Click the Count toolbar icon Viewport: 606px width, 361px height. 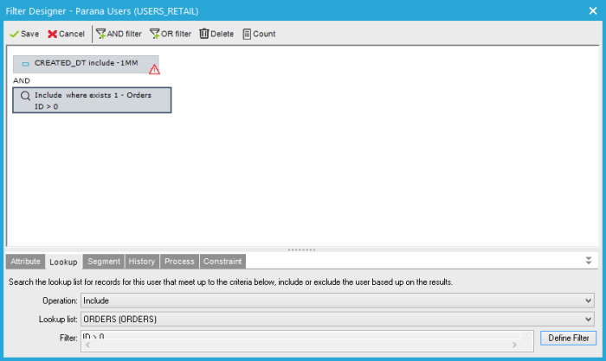(x=247, y=34)
